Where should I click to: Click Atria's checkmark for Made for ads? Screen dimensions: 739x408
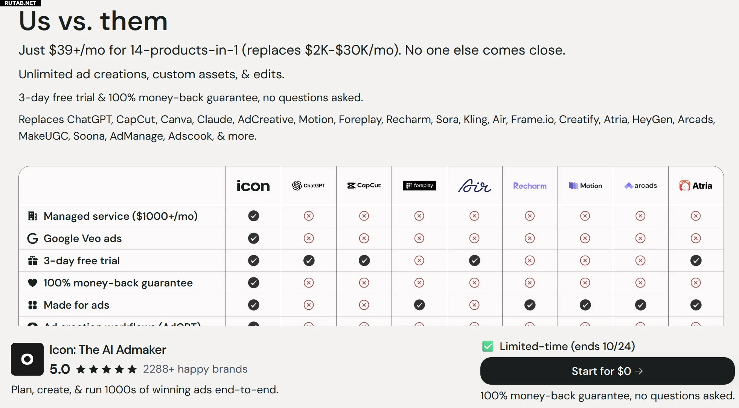(696, 305)
